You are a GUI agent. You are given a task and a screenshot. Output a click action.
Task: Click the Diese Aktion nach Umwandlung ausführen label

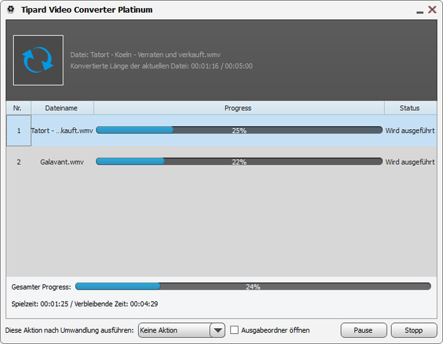coord(70,330)
